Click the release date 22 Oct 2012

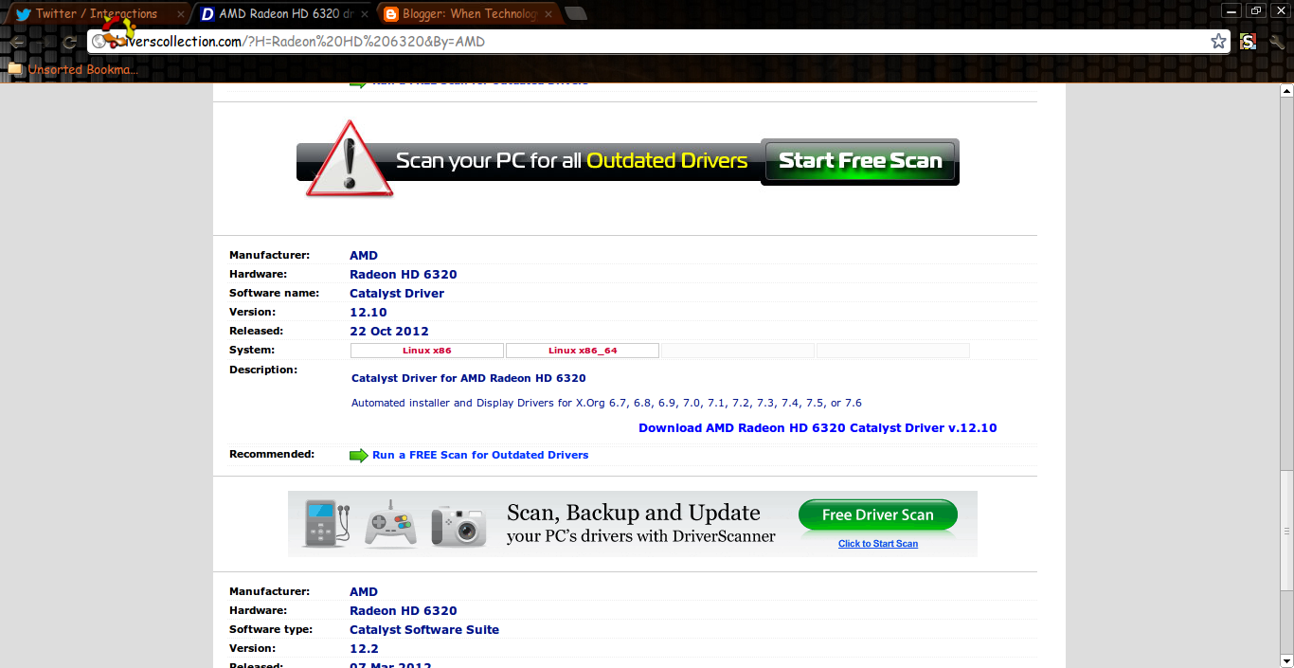[389, 332]
